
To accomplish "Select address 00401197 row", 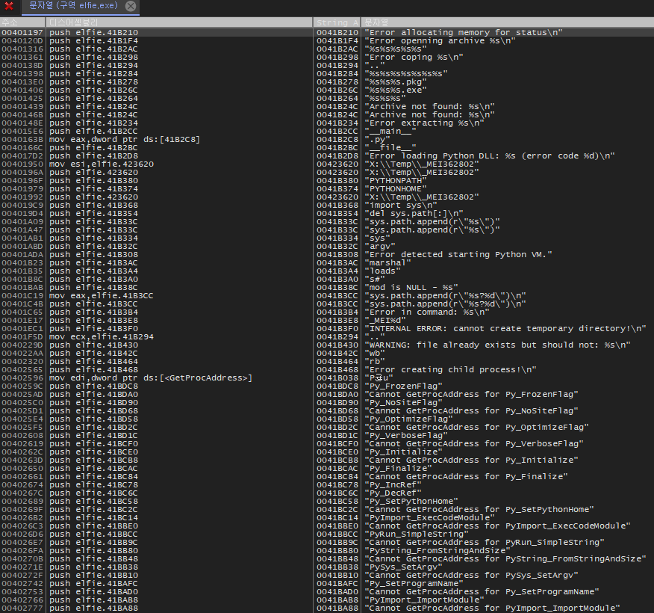I will coord(327,33).
